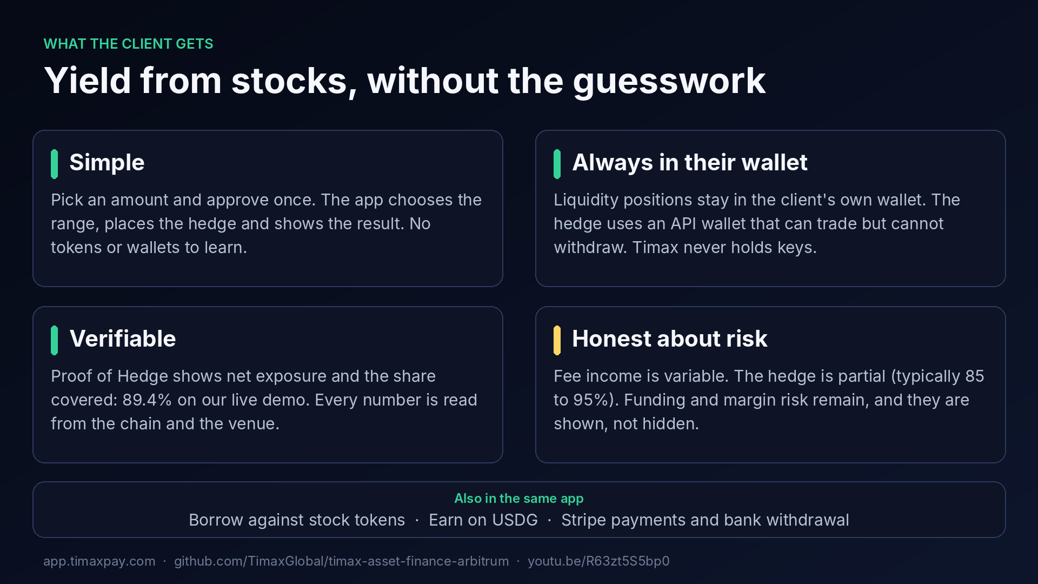Viewport: 1038px width, 584px height.
Task: Open the app.timaxpay.com link
Action: pyautogui.click(x=99, y=561)
